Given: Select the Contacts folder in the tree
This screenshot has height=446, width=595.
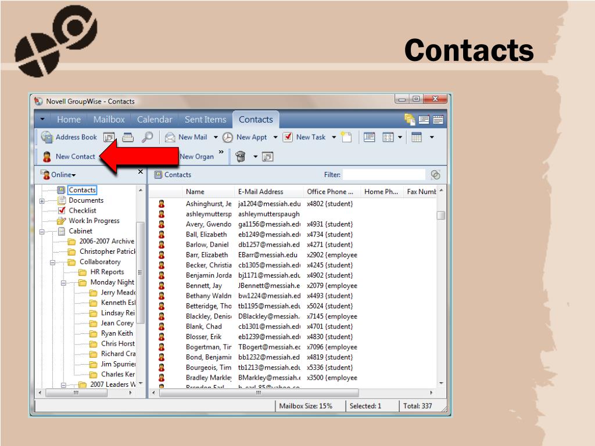Looking at the screenshot, I should click(83, 190).
